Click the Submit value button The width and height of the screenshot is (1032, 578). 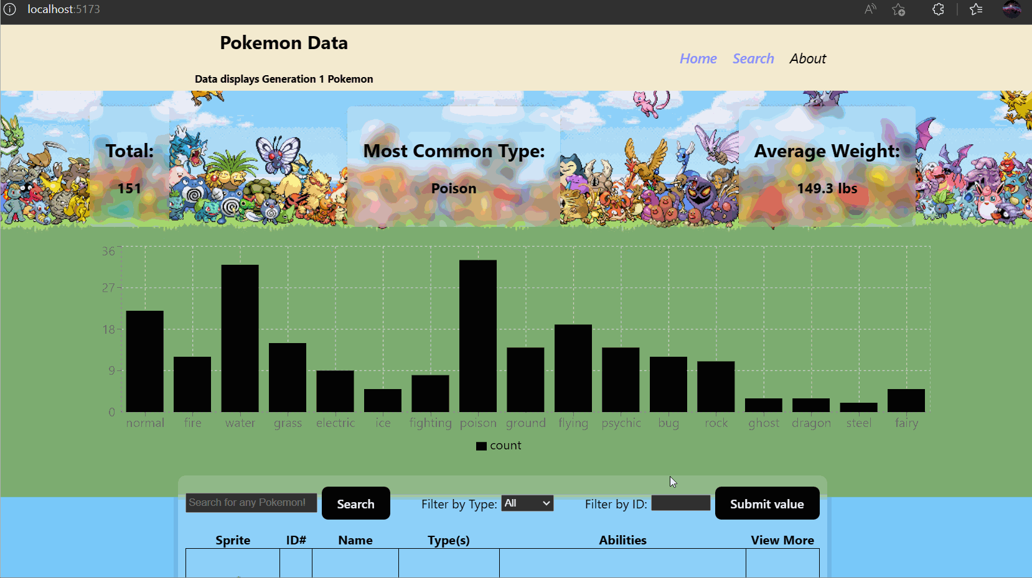click(x=767, y=503)
